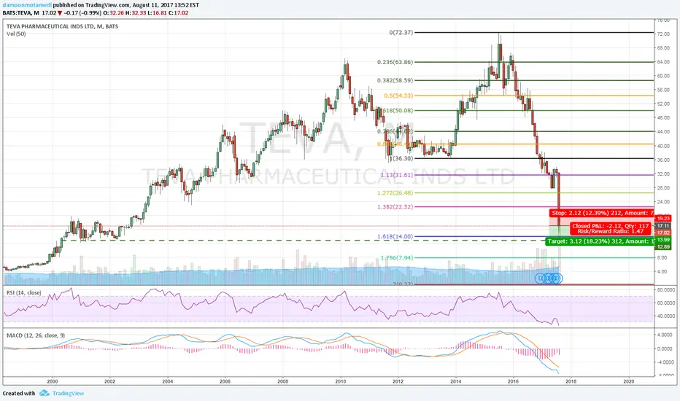Click the green Target: 3.12 (18.23%) label

tap(600, 241)
